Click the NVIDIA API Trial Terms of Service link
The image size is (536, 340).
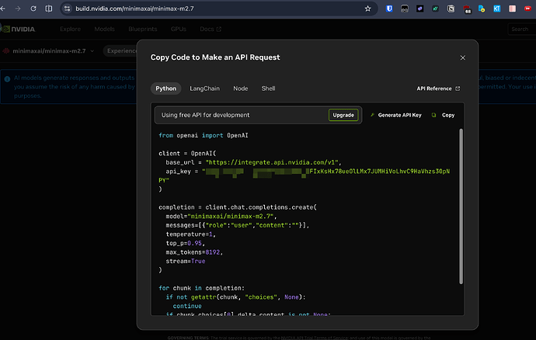coord(314,338)
